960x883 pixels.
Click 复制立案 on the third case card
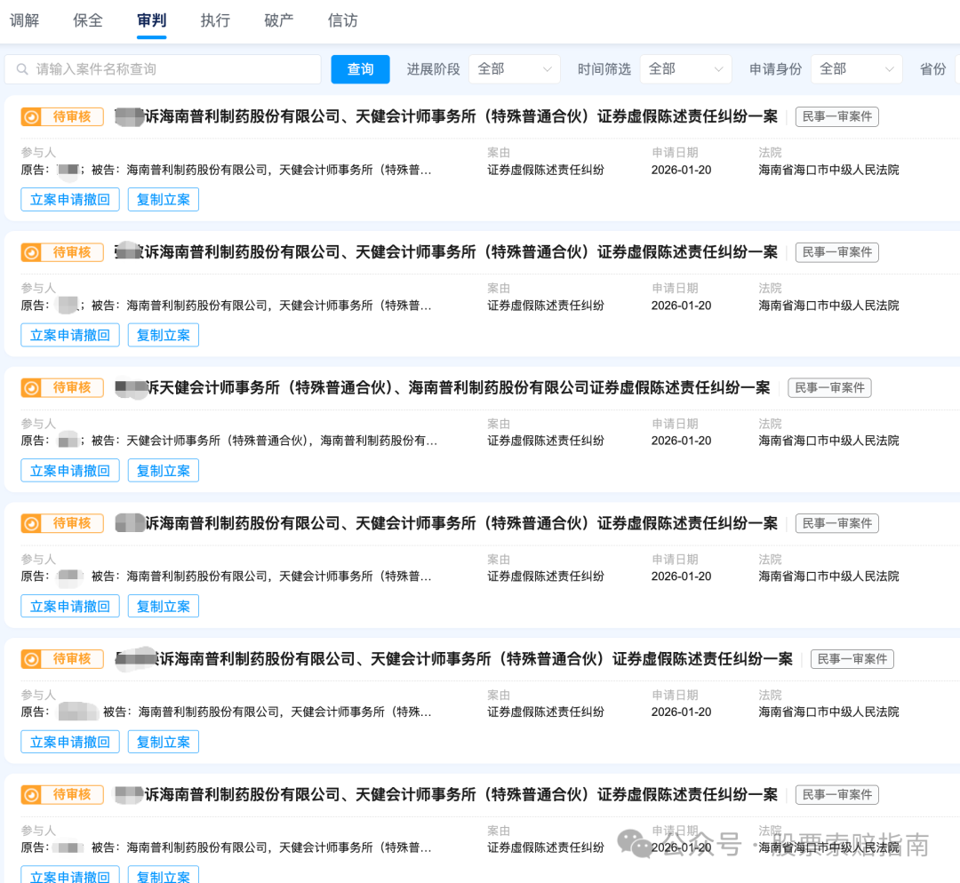click(163, 470)
